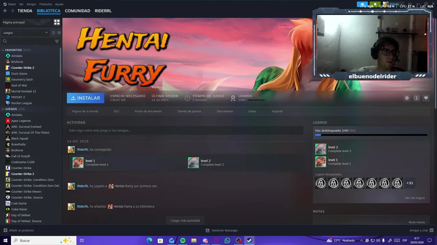Open Guías tab
Viewport: 437px width, 245px height.
coord(252,111)
